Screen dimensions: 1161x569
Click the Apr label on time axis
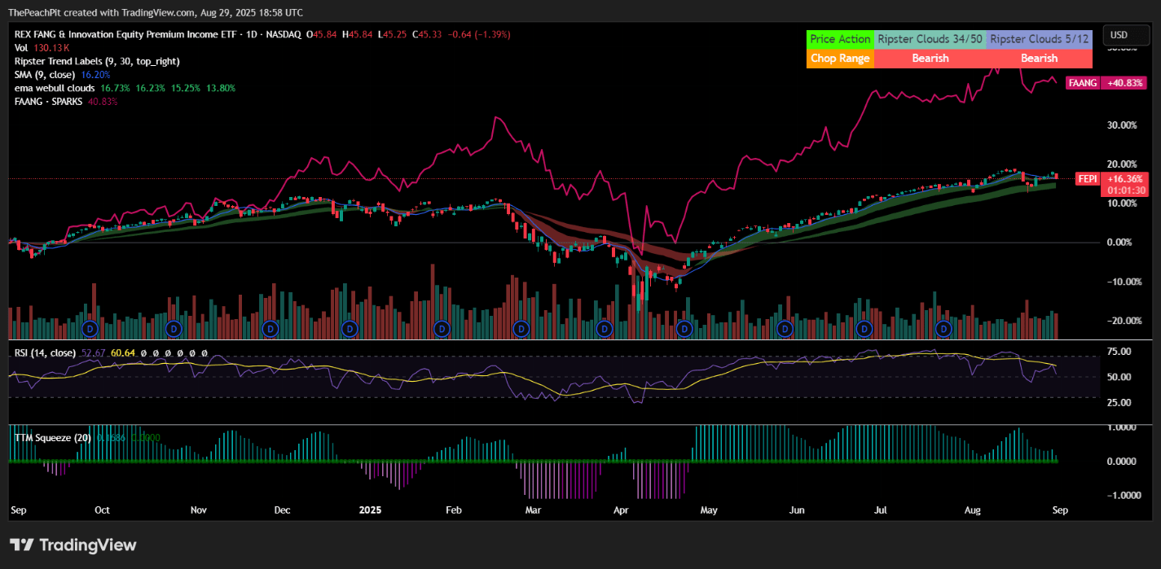pyautogui.click(x=621, y=510)
